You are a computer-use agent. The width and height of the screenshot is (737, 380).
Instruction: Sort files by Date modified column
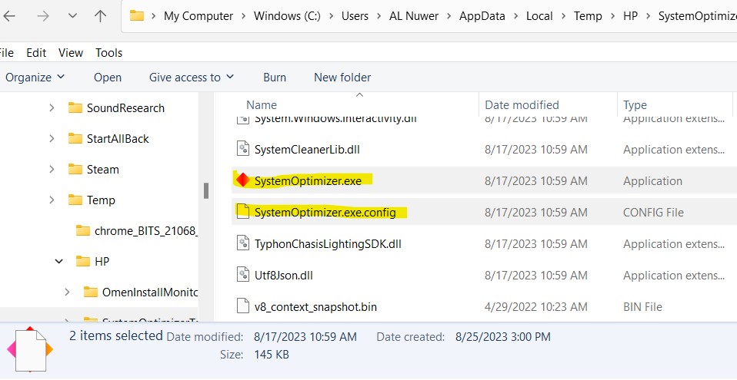522,105
